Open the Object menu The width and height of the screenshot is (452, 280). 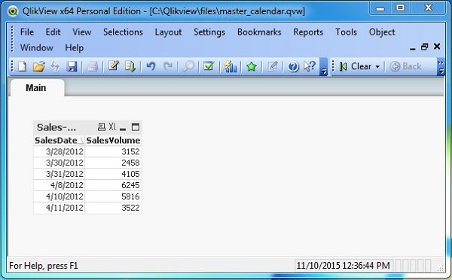click(x=382, y=32)
